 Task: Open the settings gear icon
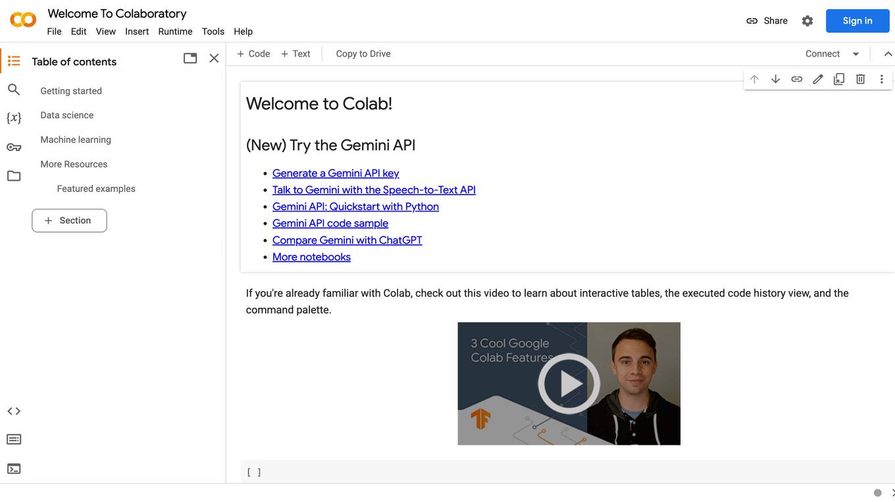pos(807,21)
